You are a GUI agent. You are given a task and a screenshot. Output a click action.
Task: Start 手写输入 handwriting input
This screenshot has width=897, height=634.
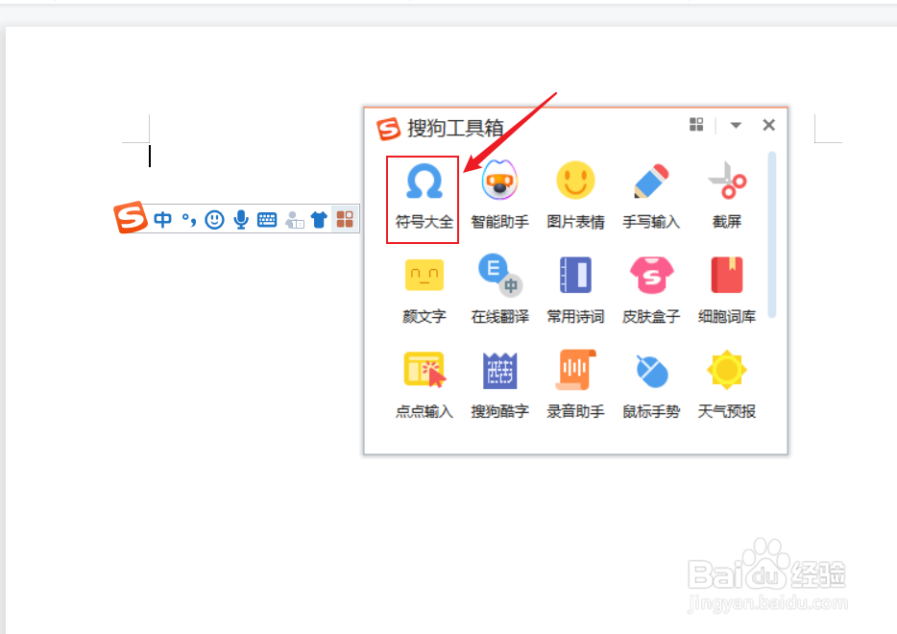pyautogui.click(x=651, y=197)
